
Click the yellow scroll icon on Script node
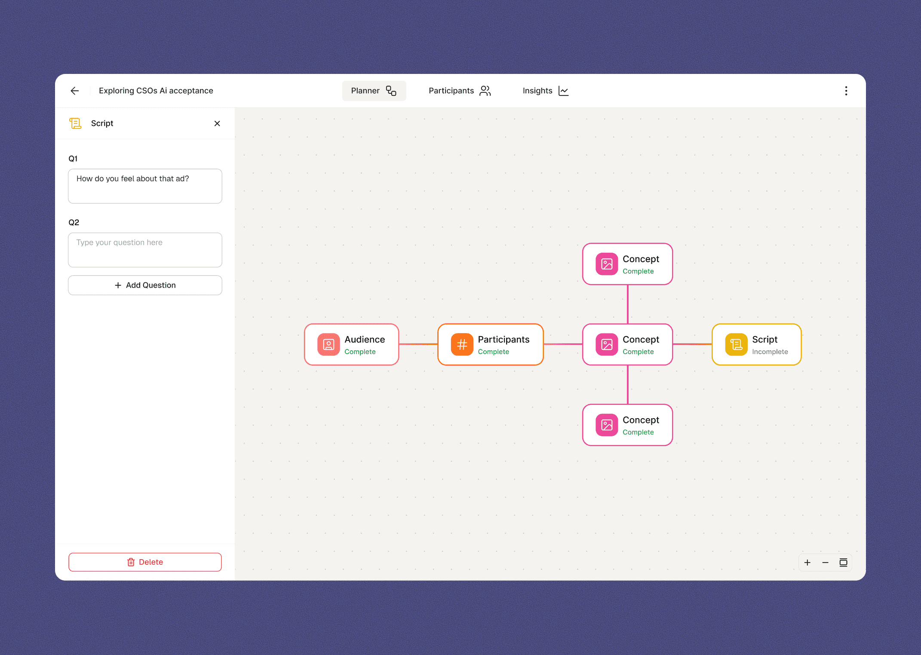736,345
